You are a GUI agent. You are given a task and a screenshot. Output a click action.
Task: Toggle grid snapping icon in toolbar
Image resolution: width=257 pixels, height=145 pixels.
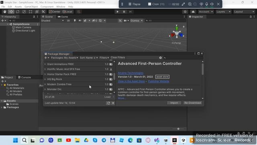pyautogui.click(x=79, y=12)
